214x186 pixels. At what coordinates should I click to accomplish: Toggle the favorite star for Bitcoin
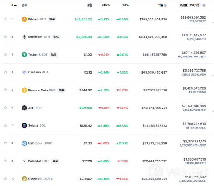tap(5, 19)
